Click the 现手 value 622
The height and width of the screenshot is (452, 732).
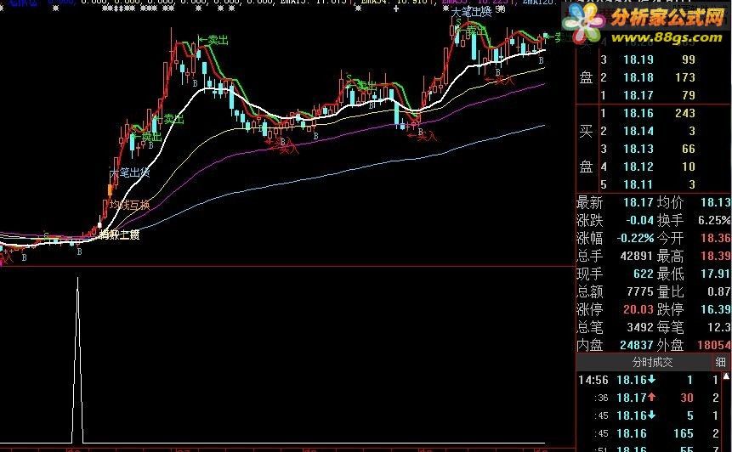click(x=643, y=274)
